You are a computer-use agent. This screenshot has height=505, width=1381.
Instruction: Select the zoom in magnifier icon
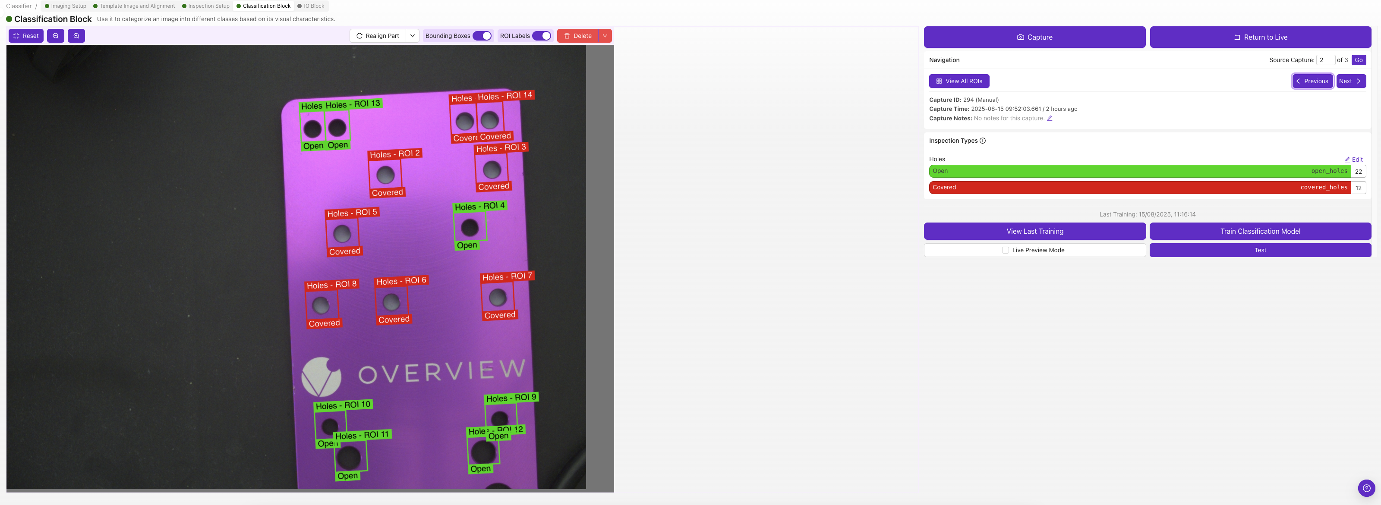tap(76, 35)
